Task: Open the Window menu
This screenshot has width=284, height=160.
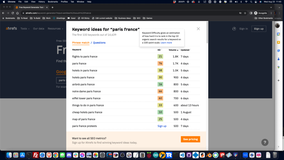Action: point(80,2)
